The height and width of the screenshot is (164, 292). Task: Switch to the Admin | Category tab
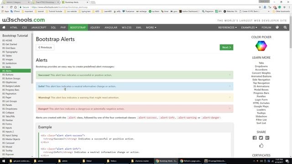[16, 2]
